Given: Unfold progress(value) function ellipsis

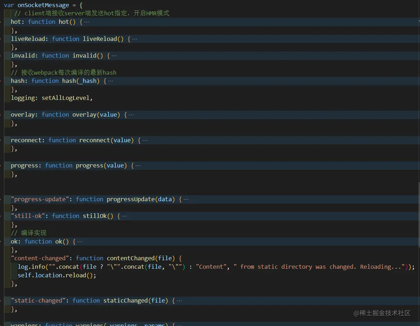Looking at the screenshot, I should pyautogui.click(x=138, y=166).
